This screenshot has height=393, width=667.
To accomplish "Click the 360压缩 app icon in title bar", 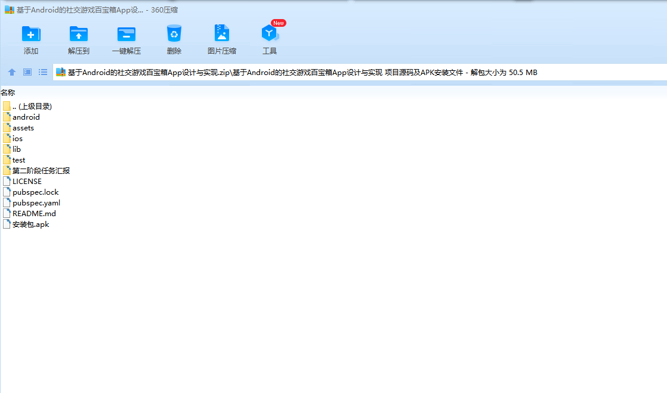I will pyautogui.click(x=10, y=10).
